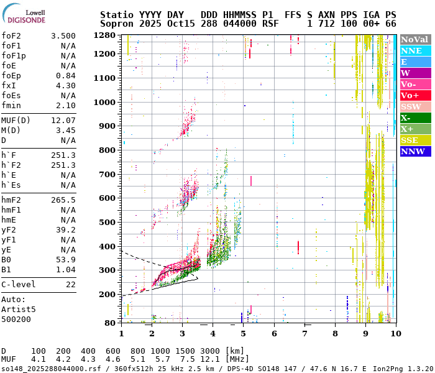Screen dimensions: 435x373
Task: Click the hmF2 value 265.5
Action: (63, 200)
